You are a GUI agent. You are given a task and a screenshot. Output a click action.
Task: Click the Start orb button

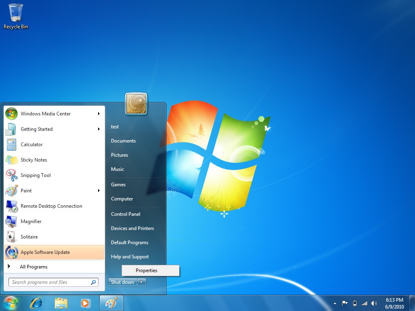click(11, 303)
